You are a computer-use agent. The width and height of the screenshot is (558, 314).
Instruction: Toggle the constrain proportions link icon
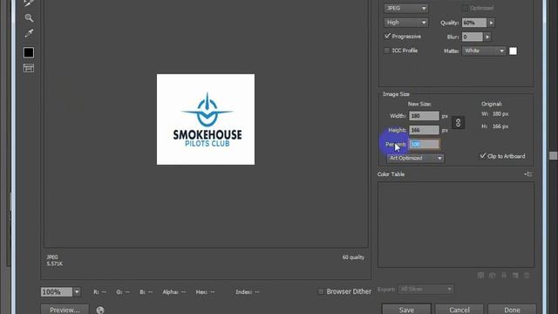pyautogui.click(x=458, y=123)
